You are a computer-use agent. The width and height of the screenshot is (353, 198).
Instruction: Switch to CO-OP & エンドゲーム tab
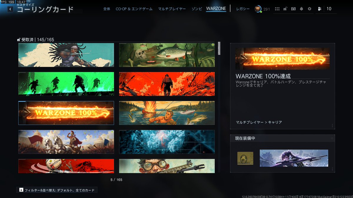pyautogui.click(x=134, y=9)
